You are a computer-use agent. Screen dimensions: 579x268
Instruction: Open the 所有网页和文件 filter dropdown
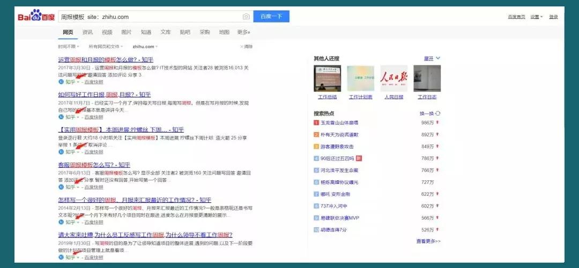point(106,47)
